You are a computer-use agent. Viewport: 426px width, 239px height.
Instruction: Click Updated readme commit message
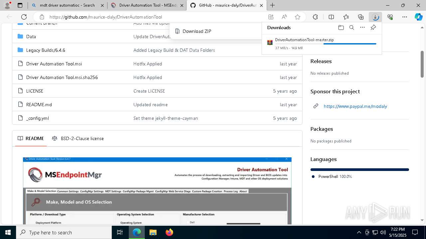tap(150, 105)
